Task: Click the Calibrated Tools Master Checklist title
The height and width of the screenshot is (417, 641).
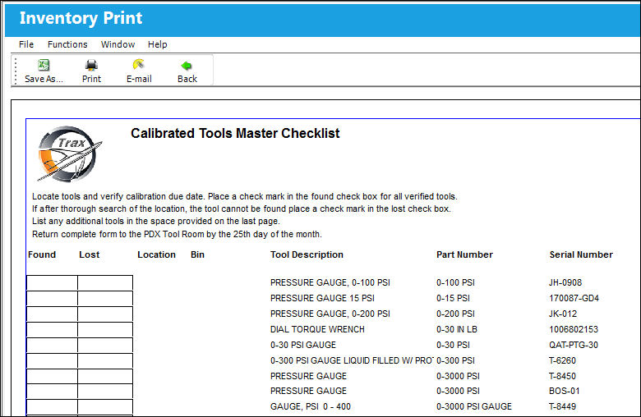Action: coord(235,133)
